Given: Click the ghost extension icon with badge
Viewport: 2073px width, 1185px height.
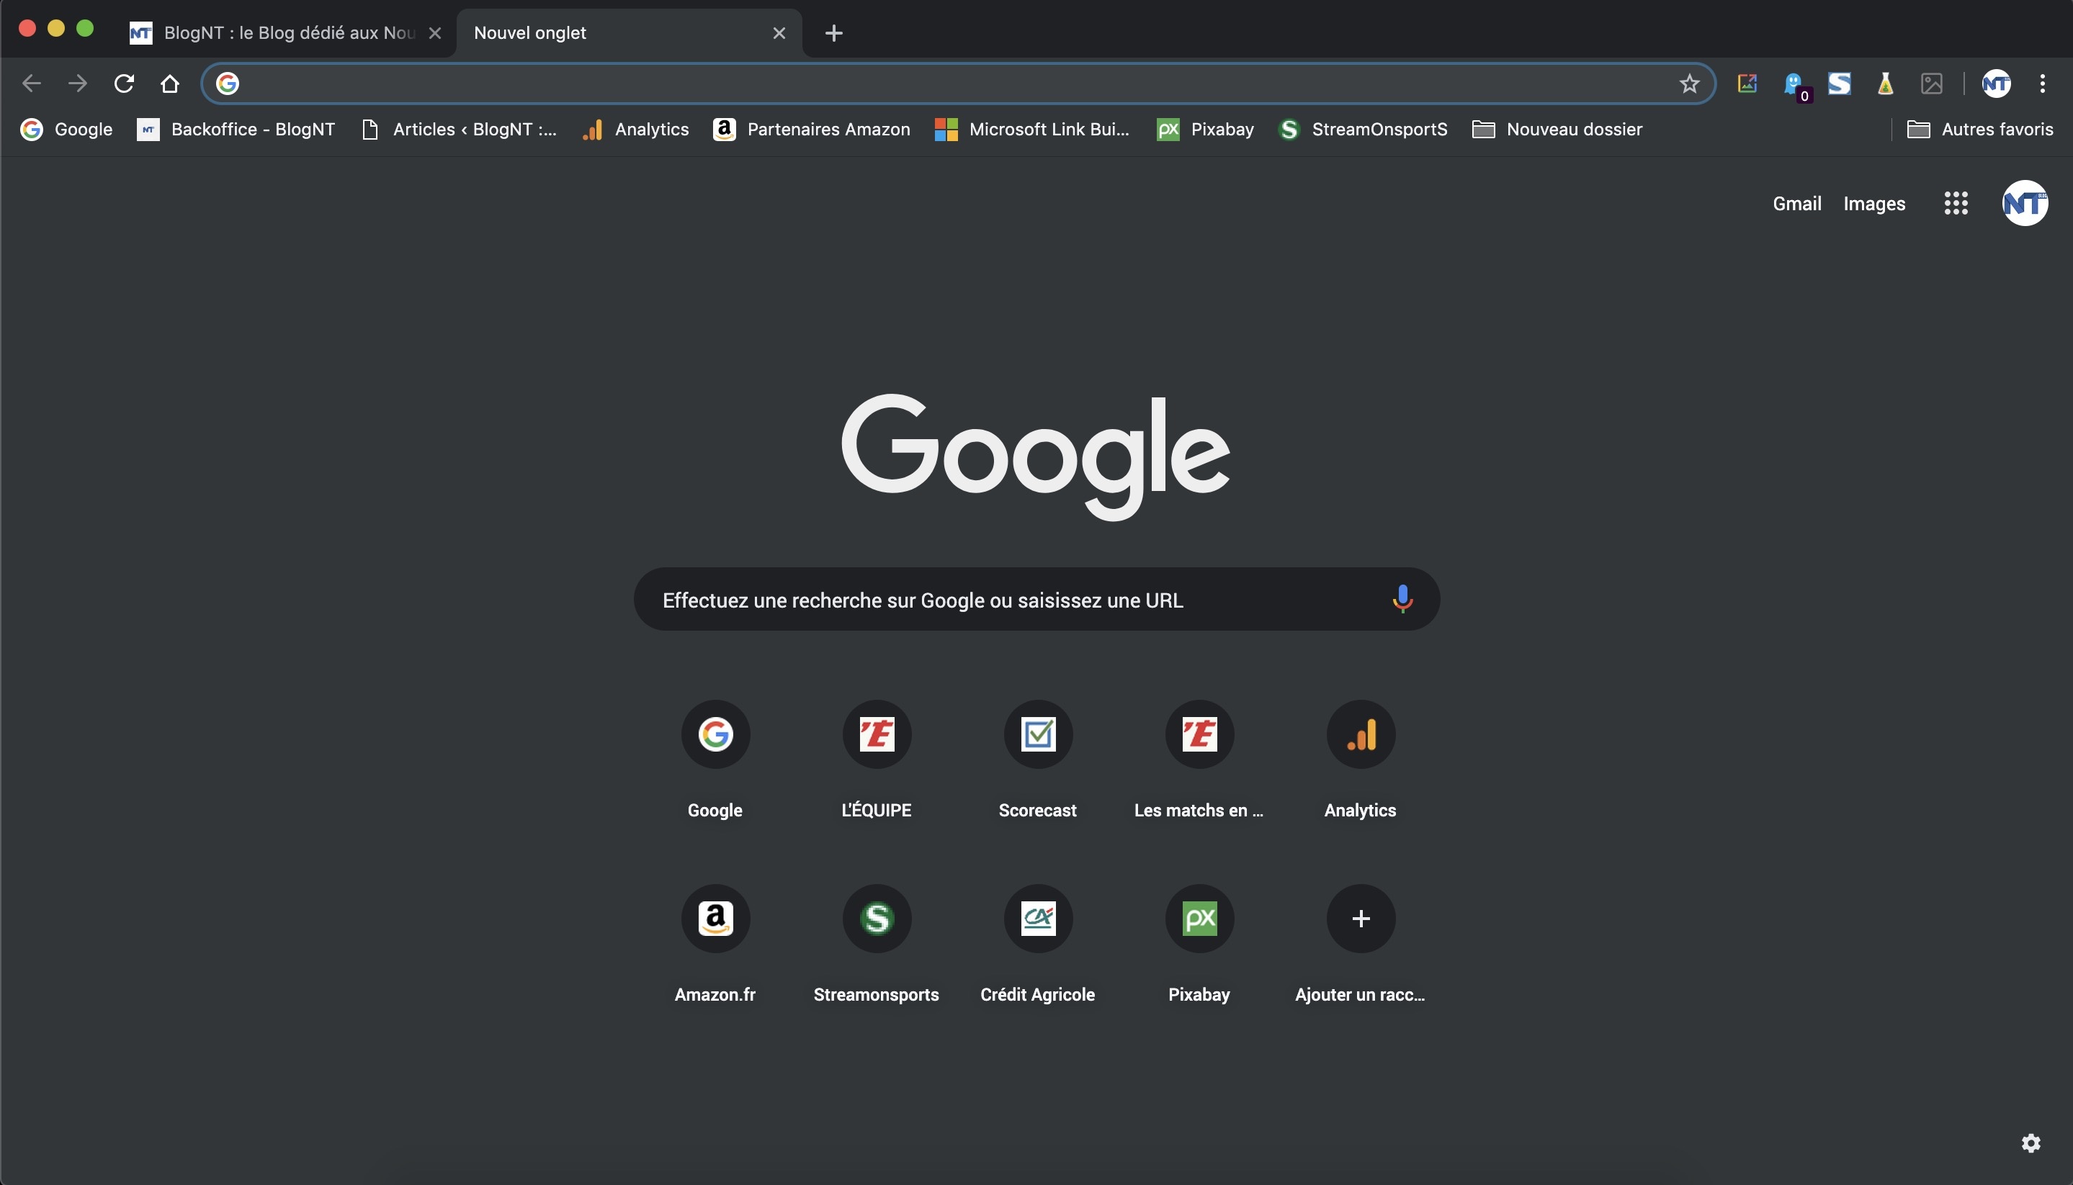Looking at the screenshot, I should tap(1794, 83).
